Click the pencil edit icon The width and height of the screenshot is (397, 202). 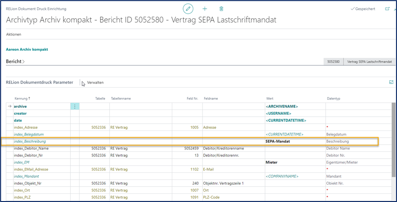[188, 9]
